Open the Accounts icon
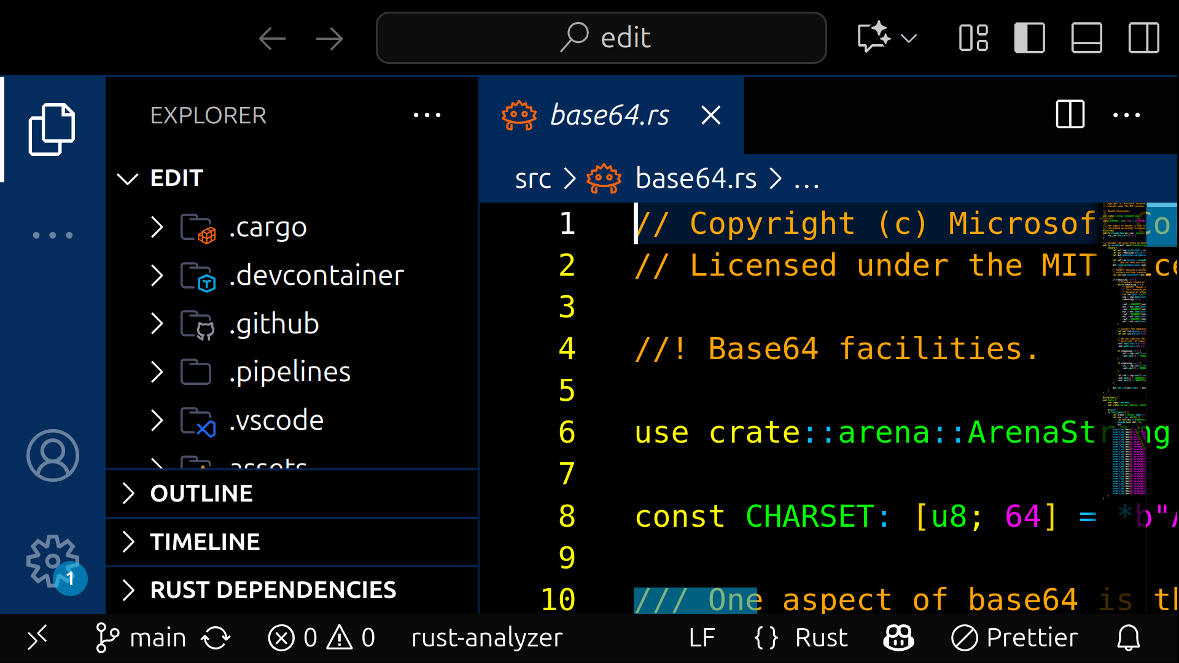This screenshot has height=663, width=1179. click(x=52, y=456)
